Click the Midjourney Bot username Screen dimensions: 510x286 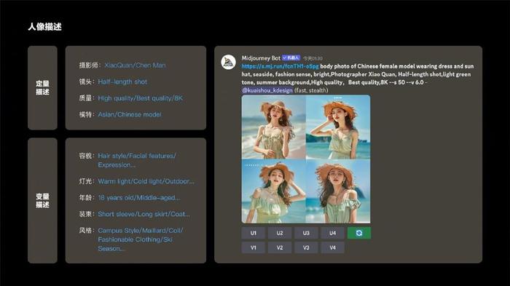click(x=261, y=57)
